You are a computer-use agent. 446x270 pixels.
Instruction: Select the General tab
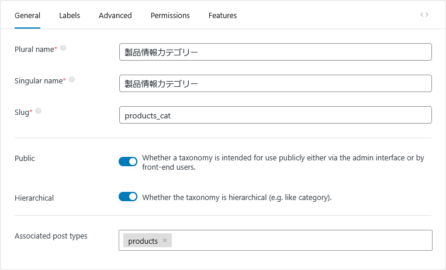[27, 16]
